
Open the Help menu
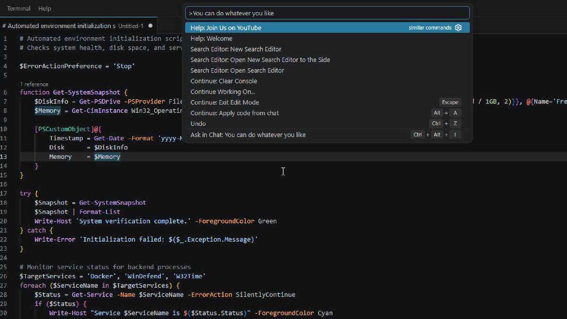(x=44, y=9)
